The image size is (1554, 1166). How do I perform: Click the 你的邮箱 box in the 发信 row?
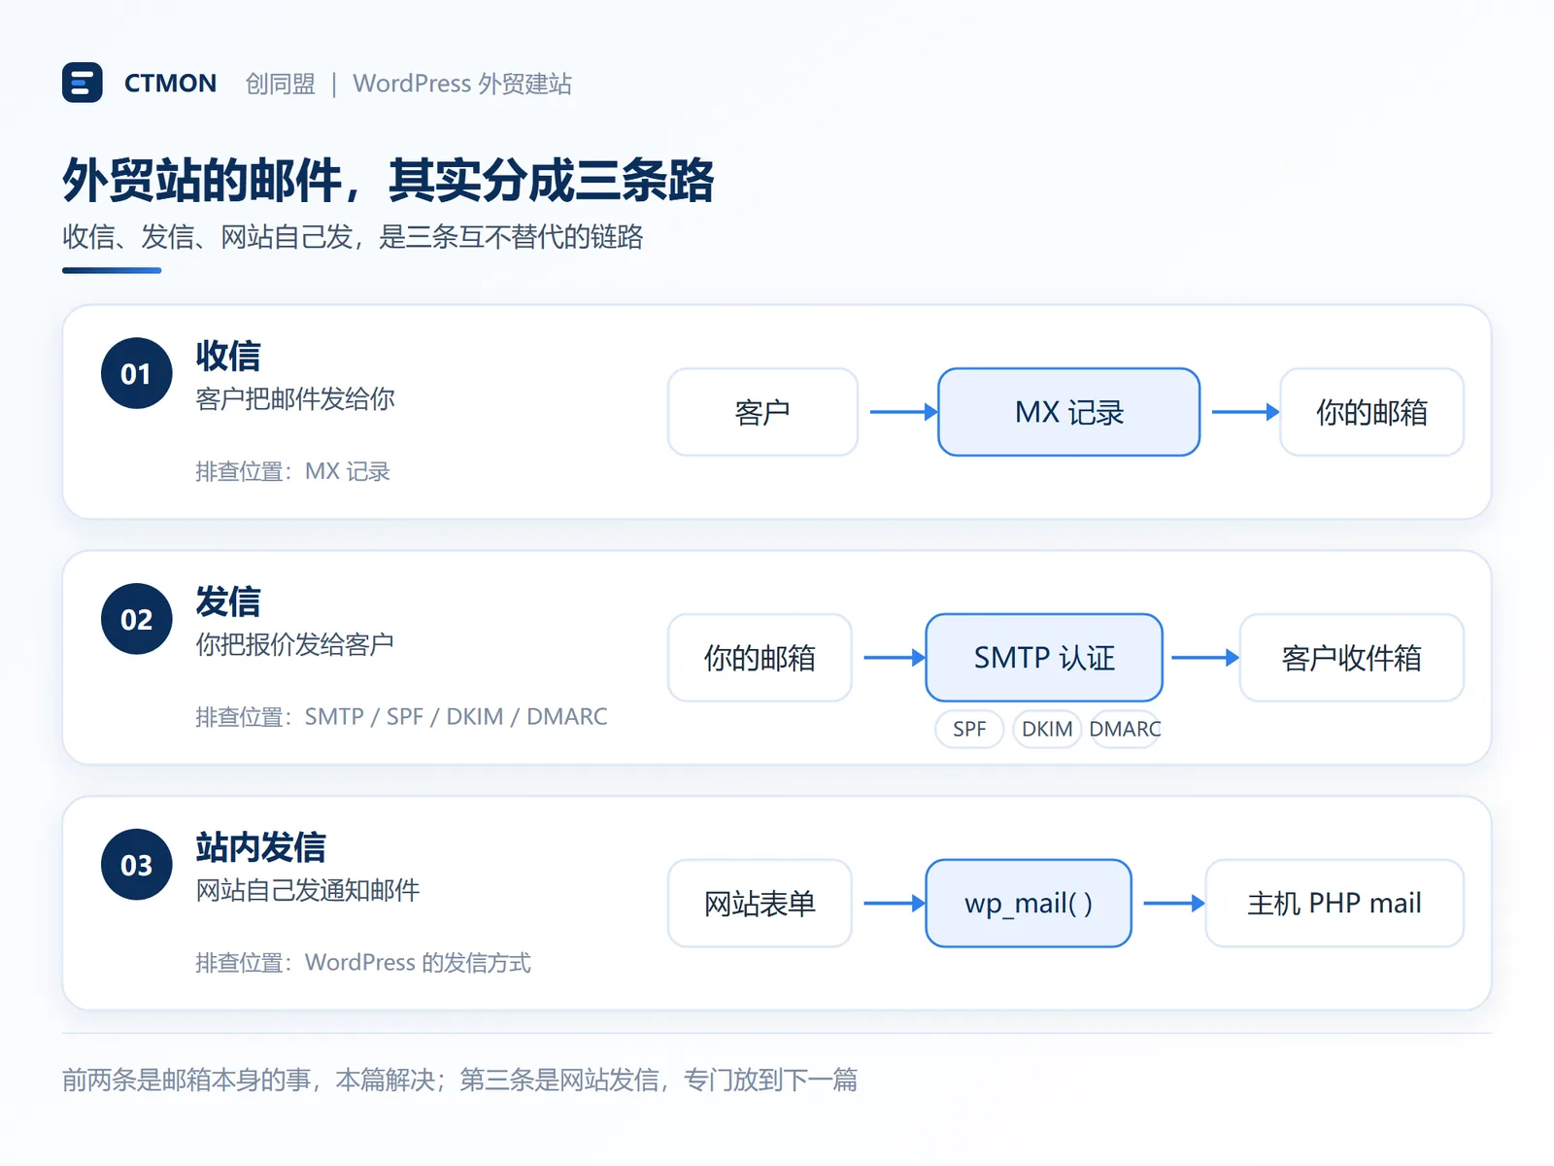[x=760, y=658]
